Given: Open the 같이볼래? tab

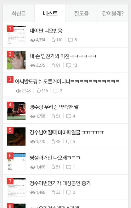Looking at the screenshot, I should pyautogui.click(x=112, y=13).
